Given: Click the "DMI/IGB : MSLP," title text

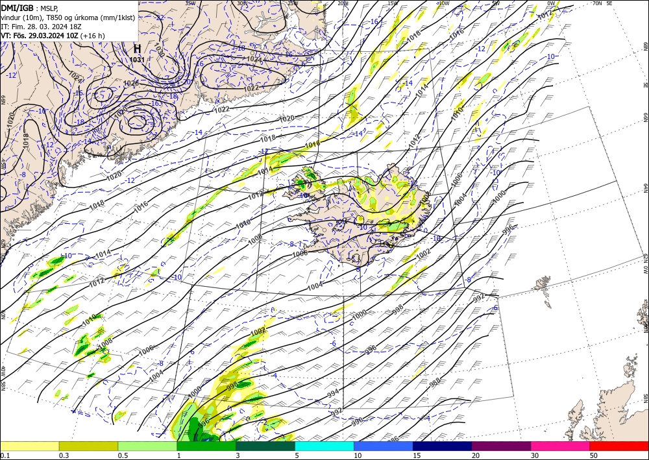Looking at the screenshot, I should click(30, 8).
